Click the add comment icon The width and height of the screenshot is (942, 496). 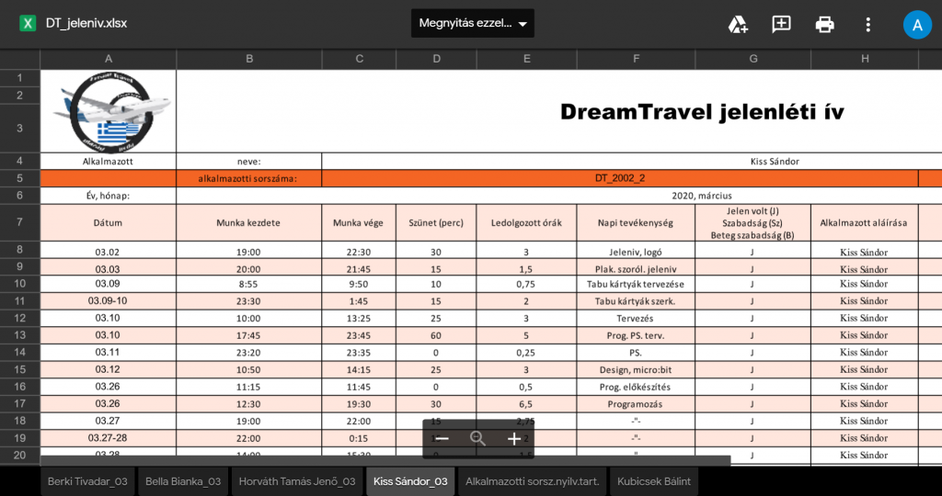tap(781, 24)
